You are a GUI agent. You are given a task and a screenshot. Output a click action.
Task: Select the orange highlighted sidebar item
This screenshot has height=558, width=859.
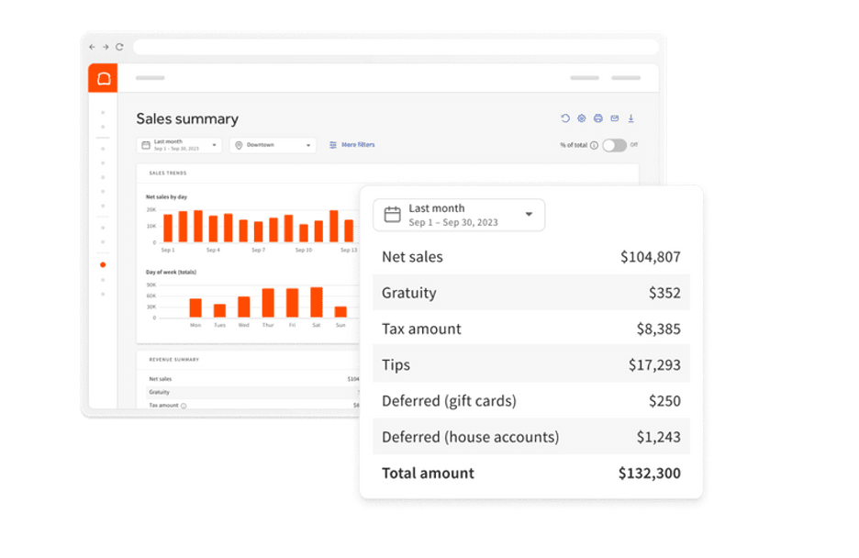(103, 265)
